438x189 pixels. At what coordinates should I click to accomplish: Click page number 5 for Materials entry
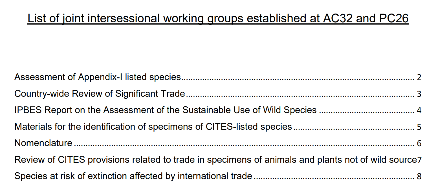pyautogui.click(x=419, y=127)
